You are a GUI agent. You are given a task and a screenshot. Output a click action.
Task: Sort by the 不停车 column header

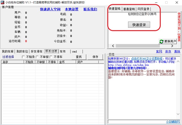point(52,62)
